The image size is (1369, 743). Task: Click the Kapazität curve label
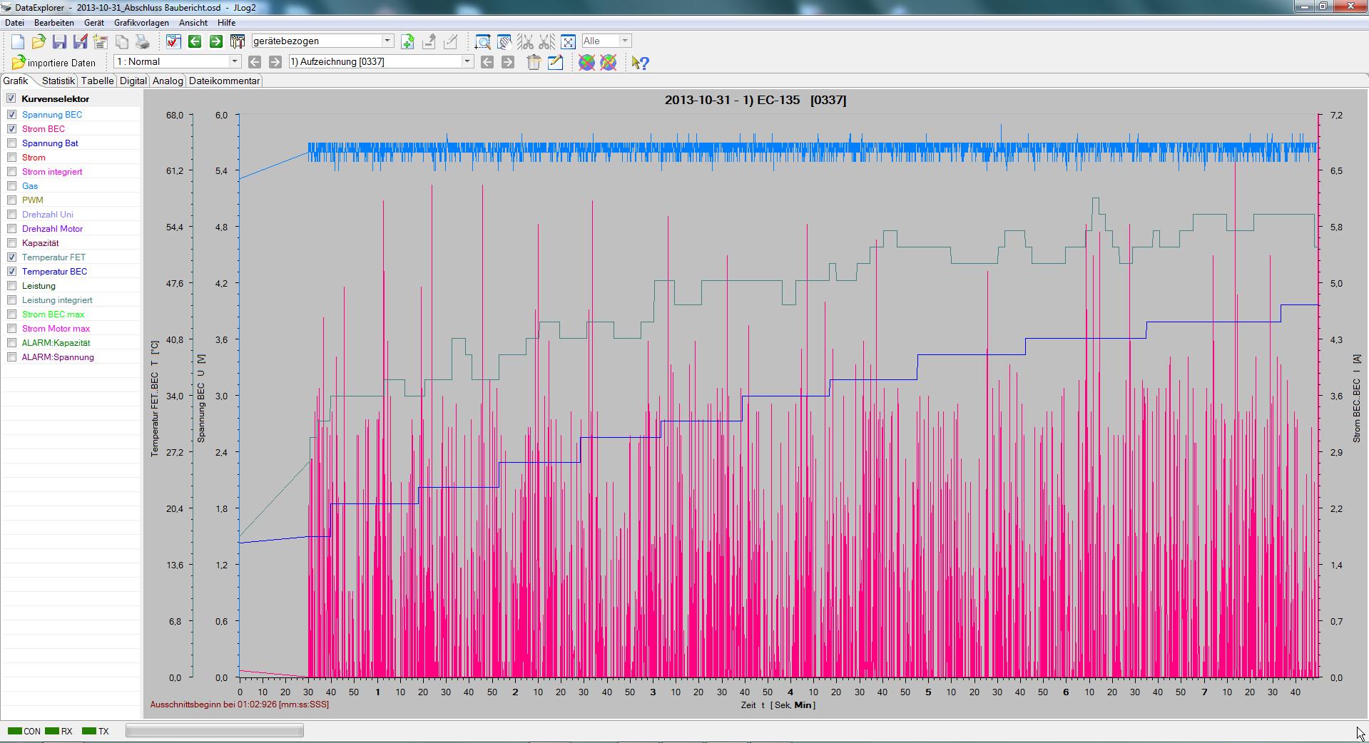(x=40, y=242)
